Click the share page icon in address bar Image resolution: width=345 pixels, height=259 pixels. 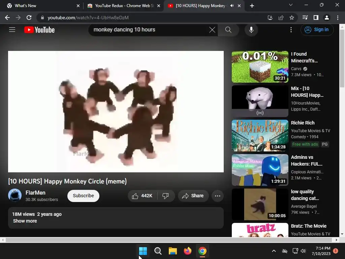click(281, 18)
